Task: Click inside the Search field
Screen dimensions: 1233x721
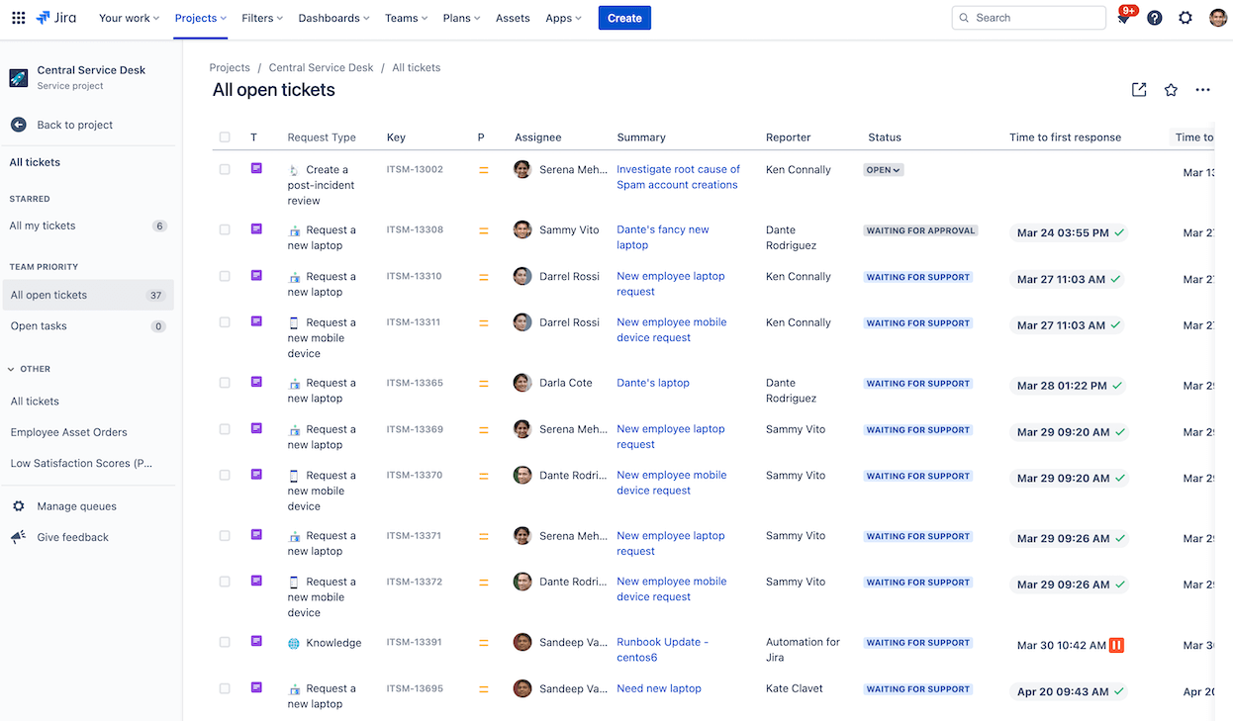Action: tap(1029, 17)
